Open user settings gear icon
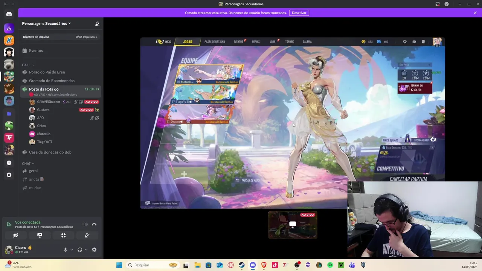Screen dimensions: 482x271 (x=94, y=250)
